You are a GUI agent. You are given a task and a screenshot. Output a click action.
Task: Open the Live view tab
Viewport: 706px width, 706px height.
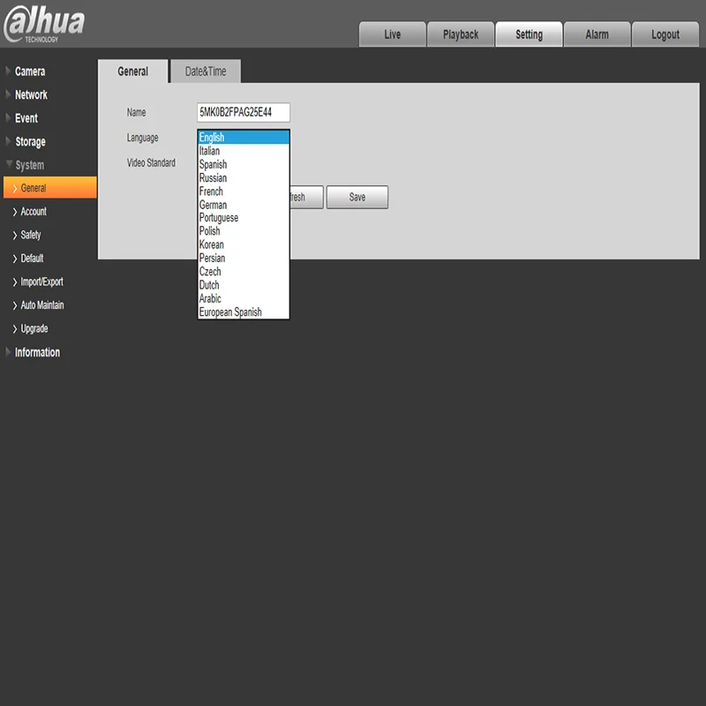point(392,34)
